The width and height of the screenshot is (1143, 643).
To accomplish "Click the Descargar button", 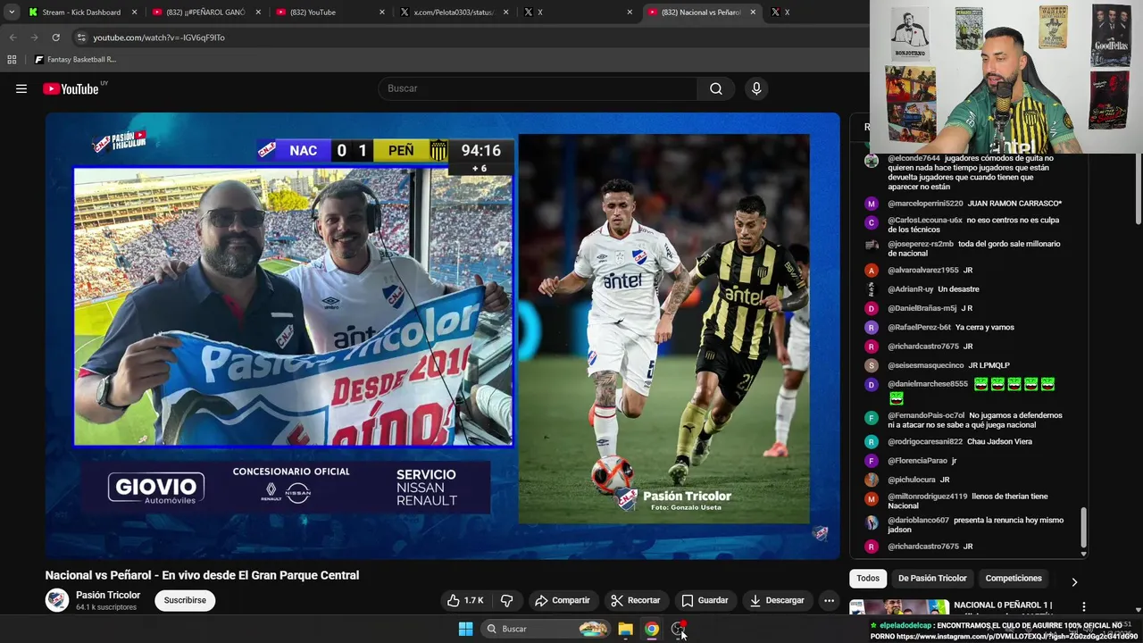I will 776,600.
